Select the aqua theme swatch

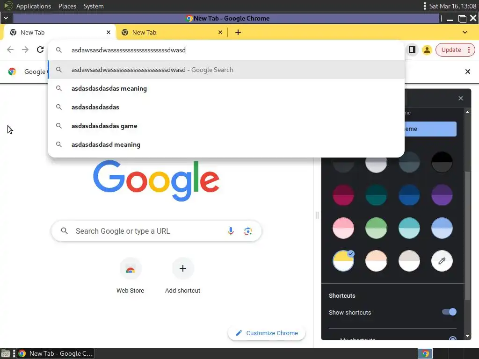coord(409,228)
